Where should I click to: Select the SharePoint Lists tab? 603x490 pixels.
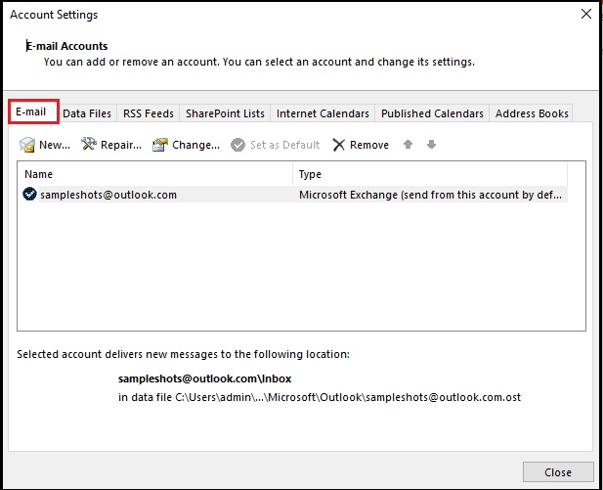225,113
